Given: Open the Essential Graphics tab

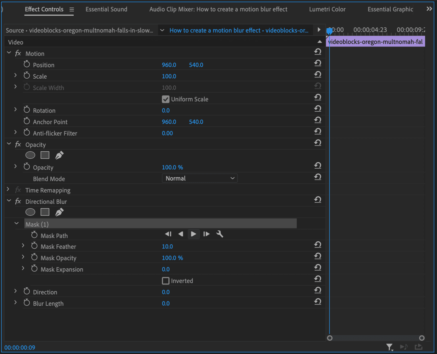Looking at the screenshot, I should click(390, 9).
